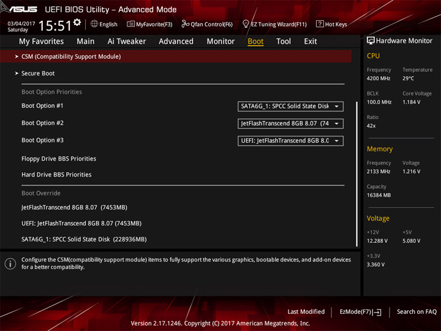This screenshot has height=331, width=441.
Task: Click the English language label
Action: click(x=108, y=25)
